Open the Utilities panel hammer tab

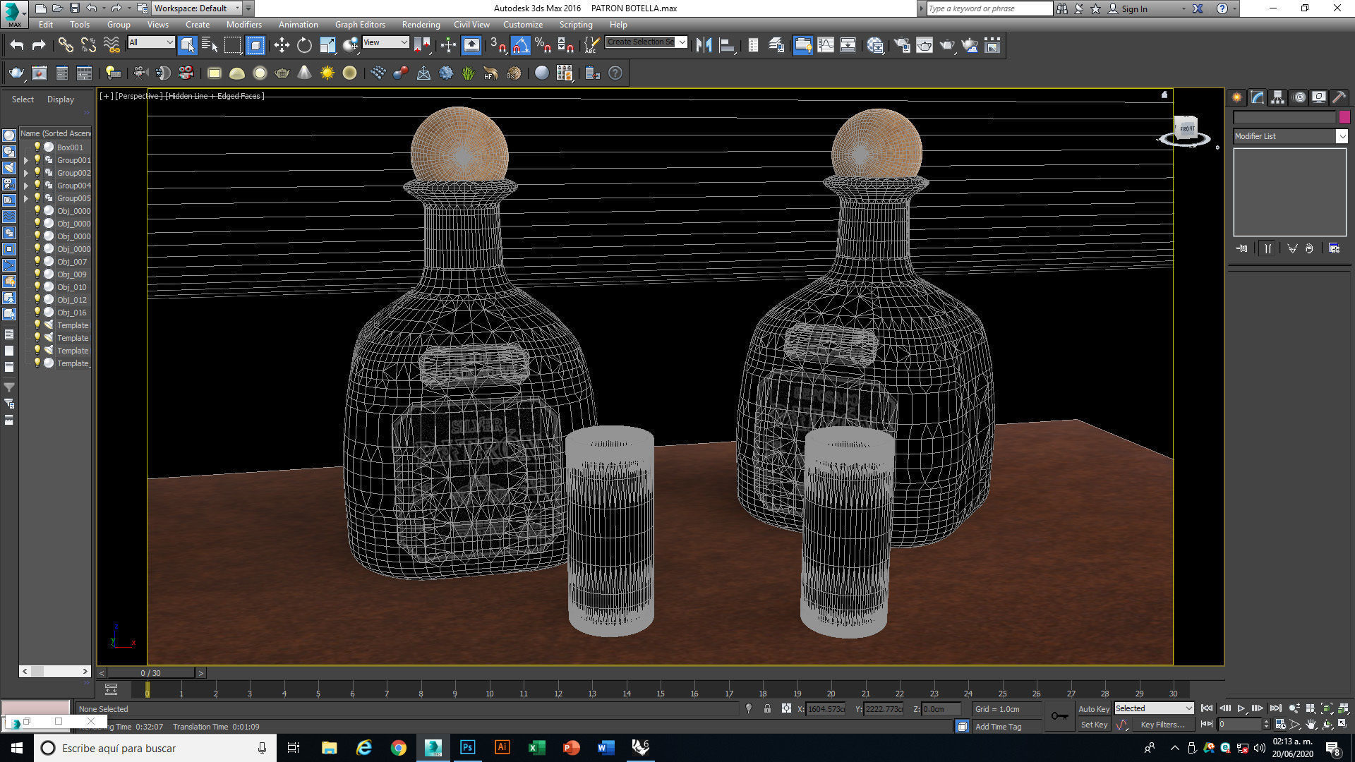[x=1339, y=97]
